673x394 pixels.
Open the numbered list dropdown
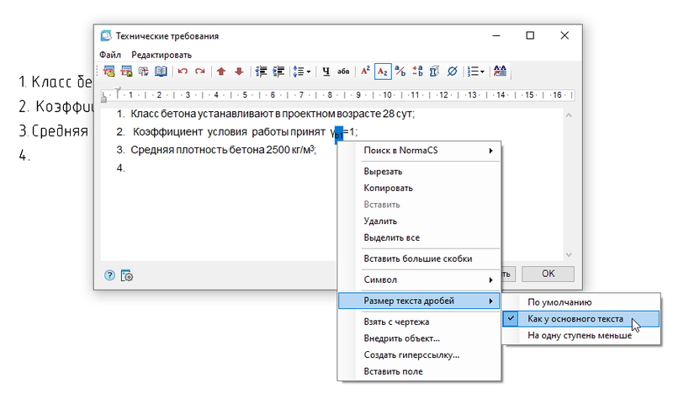(x=475, y=72)
